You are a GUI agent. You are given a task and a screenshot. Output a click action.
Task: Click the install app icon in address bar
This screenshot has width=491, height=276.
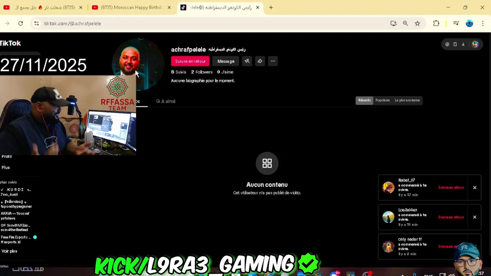pos(394,23)
